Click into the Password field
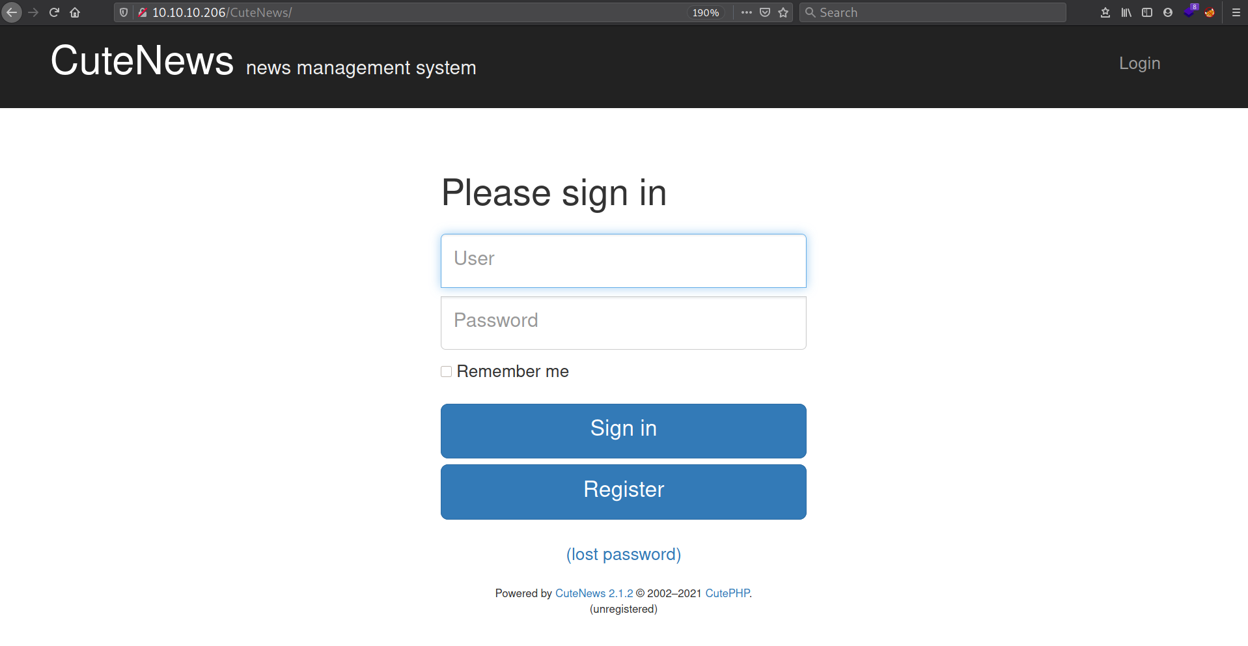 click(623, 322)
